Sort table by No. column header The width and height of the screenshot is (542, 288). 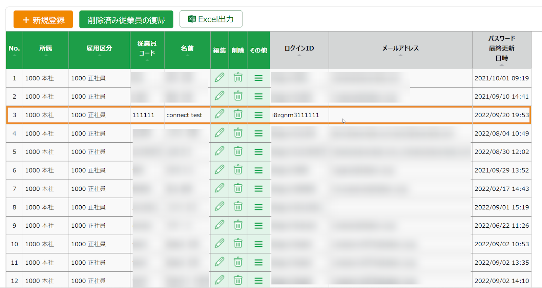14,50
